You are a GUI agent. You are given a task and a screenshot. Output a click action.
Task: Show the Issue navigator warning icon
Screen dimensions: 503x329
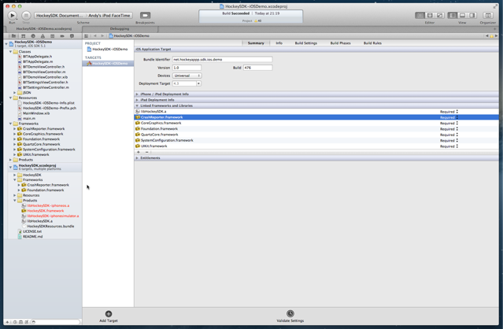pyautogui.click(x=43, y=36)
